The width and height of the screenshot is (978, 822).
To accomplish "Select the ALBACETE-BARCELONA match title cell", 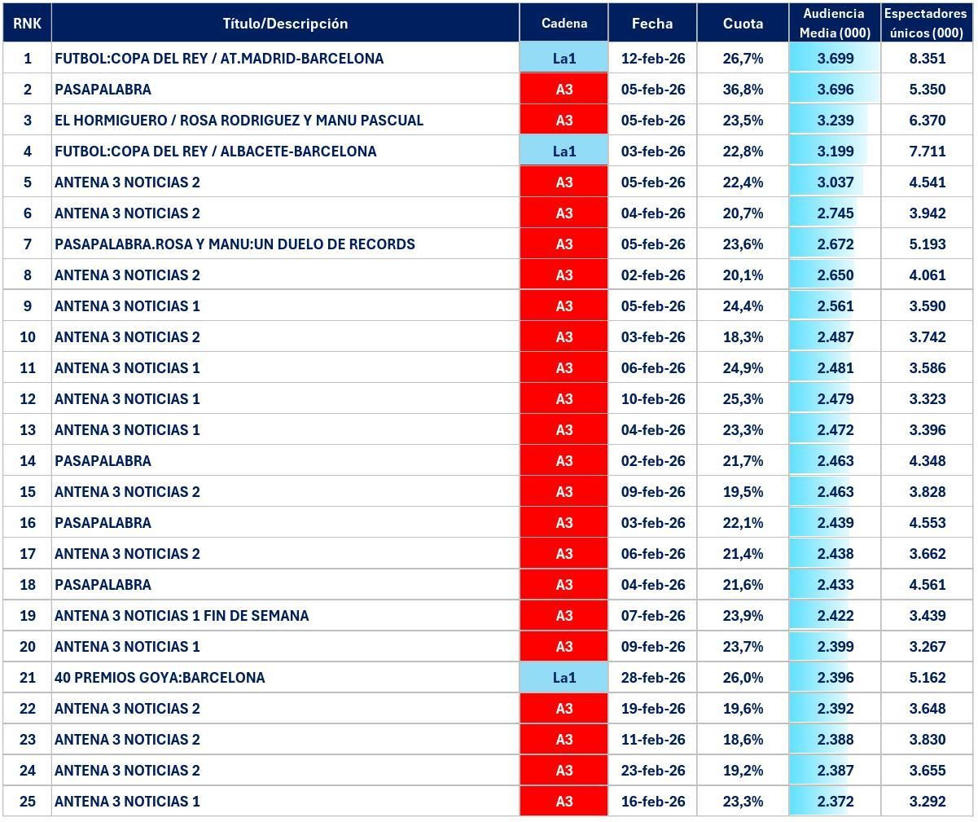I will (216, 152).
